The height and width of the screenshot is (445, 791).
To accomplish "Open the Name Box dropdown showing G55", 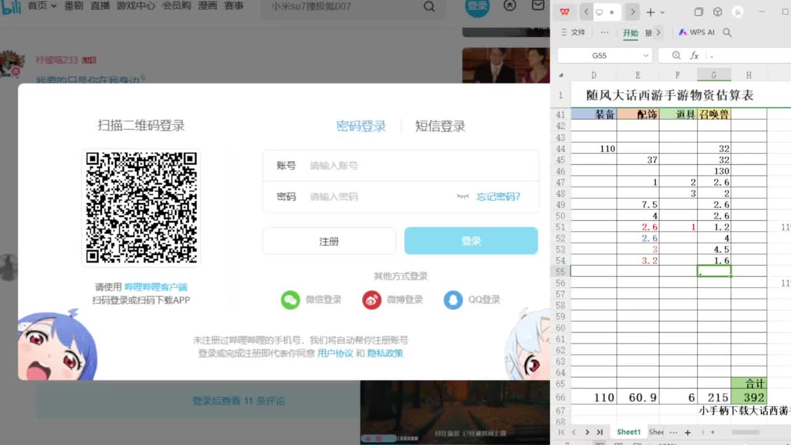I will [645, 55].
